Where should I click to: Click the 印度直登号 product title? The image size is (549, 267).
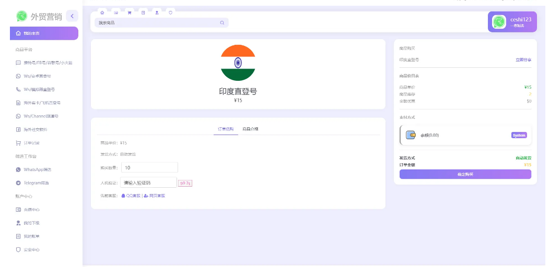[238, 92]
